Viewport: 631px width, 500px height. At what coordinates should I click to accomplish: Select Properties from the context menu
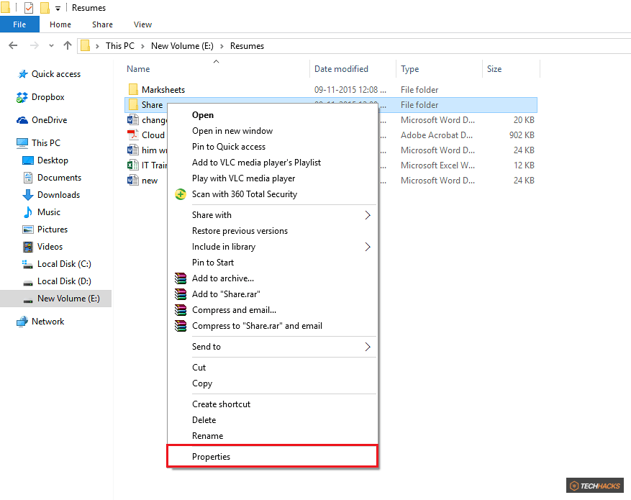(211, 456)
